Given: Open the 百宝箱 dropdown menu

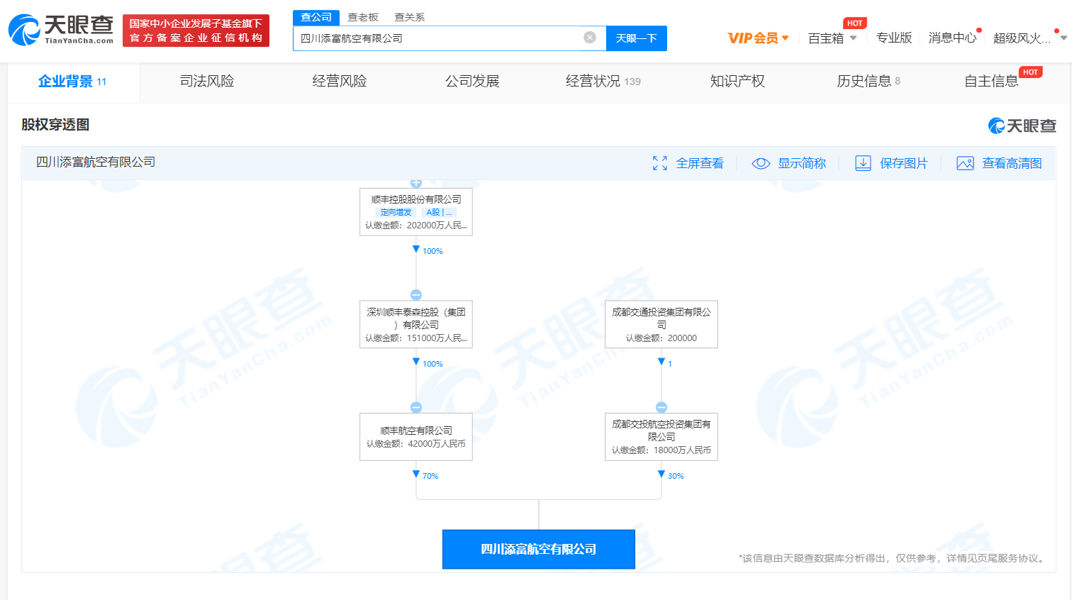Looking at the screenshot, I should [x=832, y=38].
